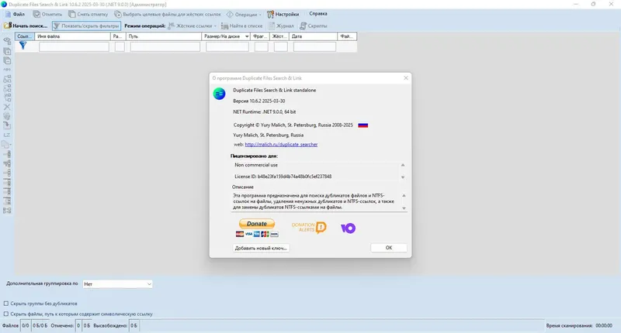Check 'Скрыть группы без дубликатов' checkbox
Image resolution: width=621 pixels, height=333 pixels.
(x=6, y=304)
